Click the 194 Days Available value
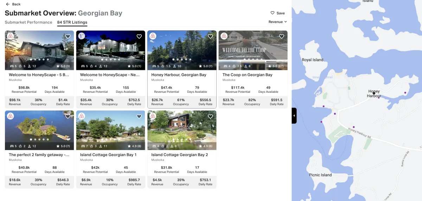 pos(55,87)
